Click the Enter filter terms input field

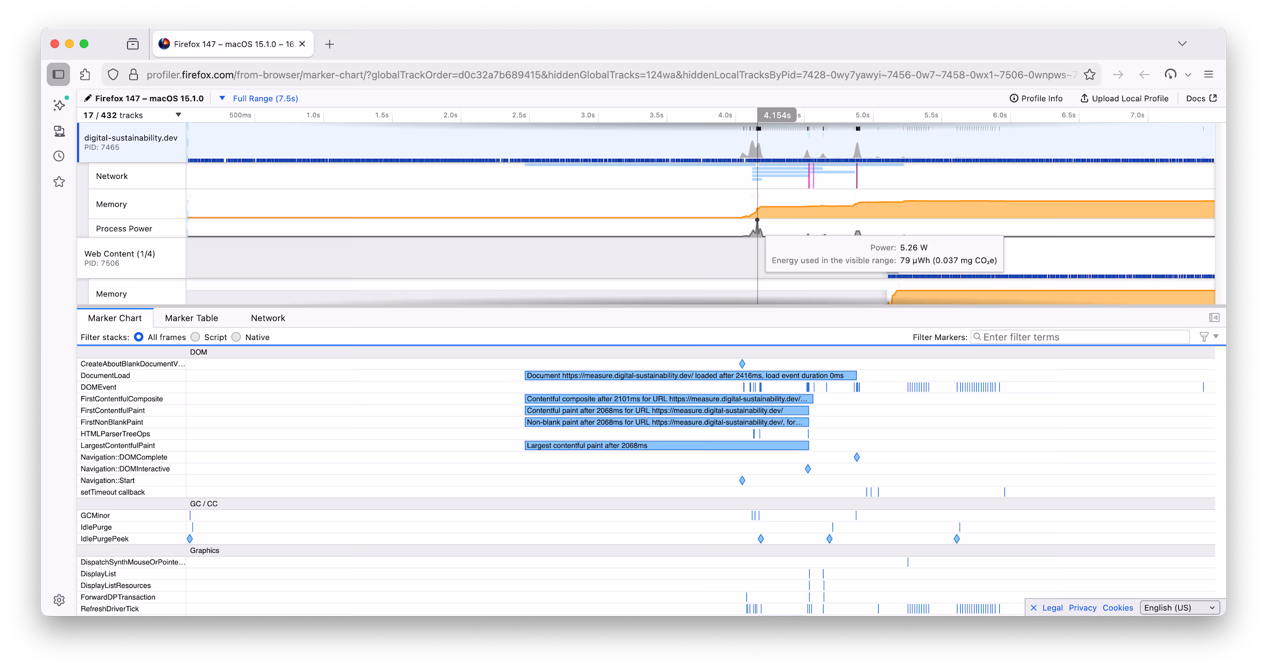click(x=1080, y=337)
